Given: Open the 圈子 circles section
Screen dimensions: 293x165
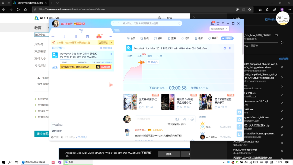Looking at the screenshot, I should [212, 38].
